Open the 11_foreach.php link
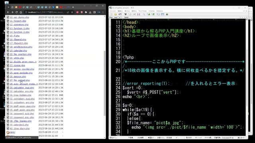This screenshot has width=255, height=143. (x=18, y=21)
